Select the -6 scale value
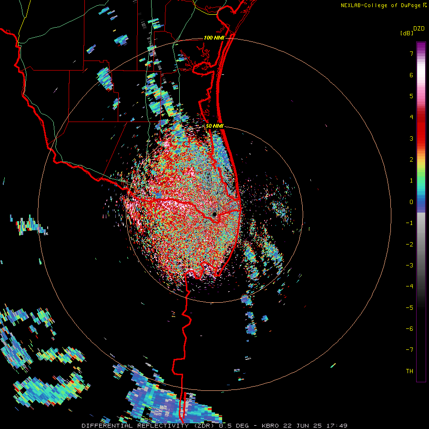429x429 pixels. click(409, 329)
